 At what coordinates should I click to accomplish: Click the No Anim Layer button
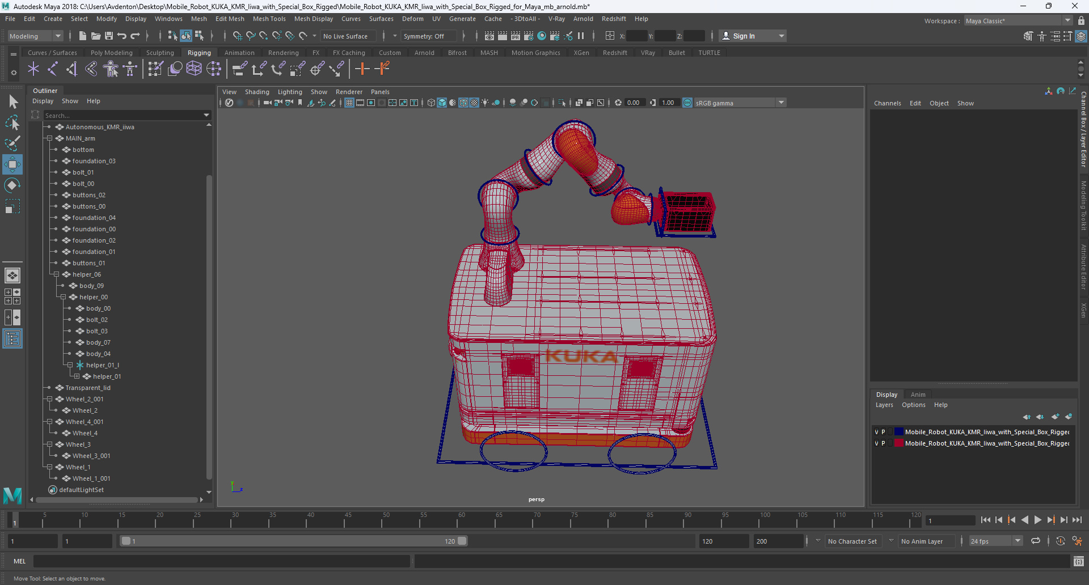click(926, 541)
